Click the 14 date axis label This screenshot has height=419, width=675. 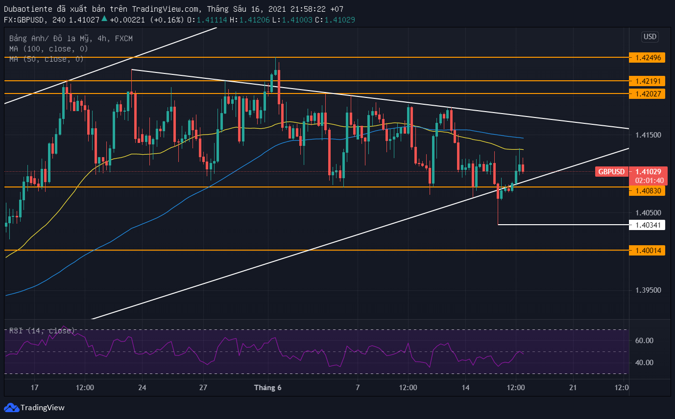[x=466, y=388]
